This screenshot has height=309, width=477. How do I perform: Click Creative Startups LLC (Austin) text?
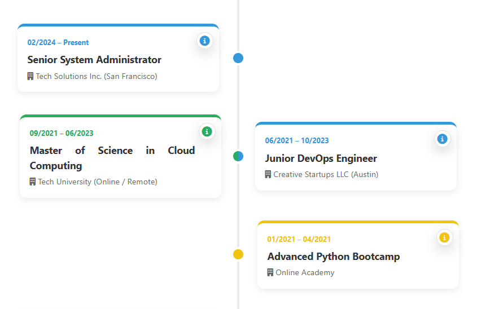[x=326, y=174]
